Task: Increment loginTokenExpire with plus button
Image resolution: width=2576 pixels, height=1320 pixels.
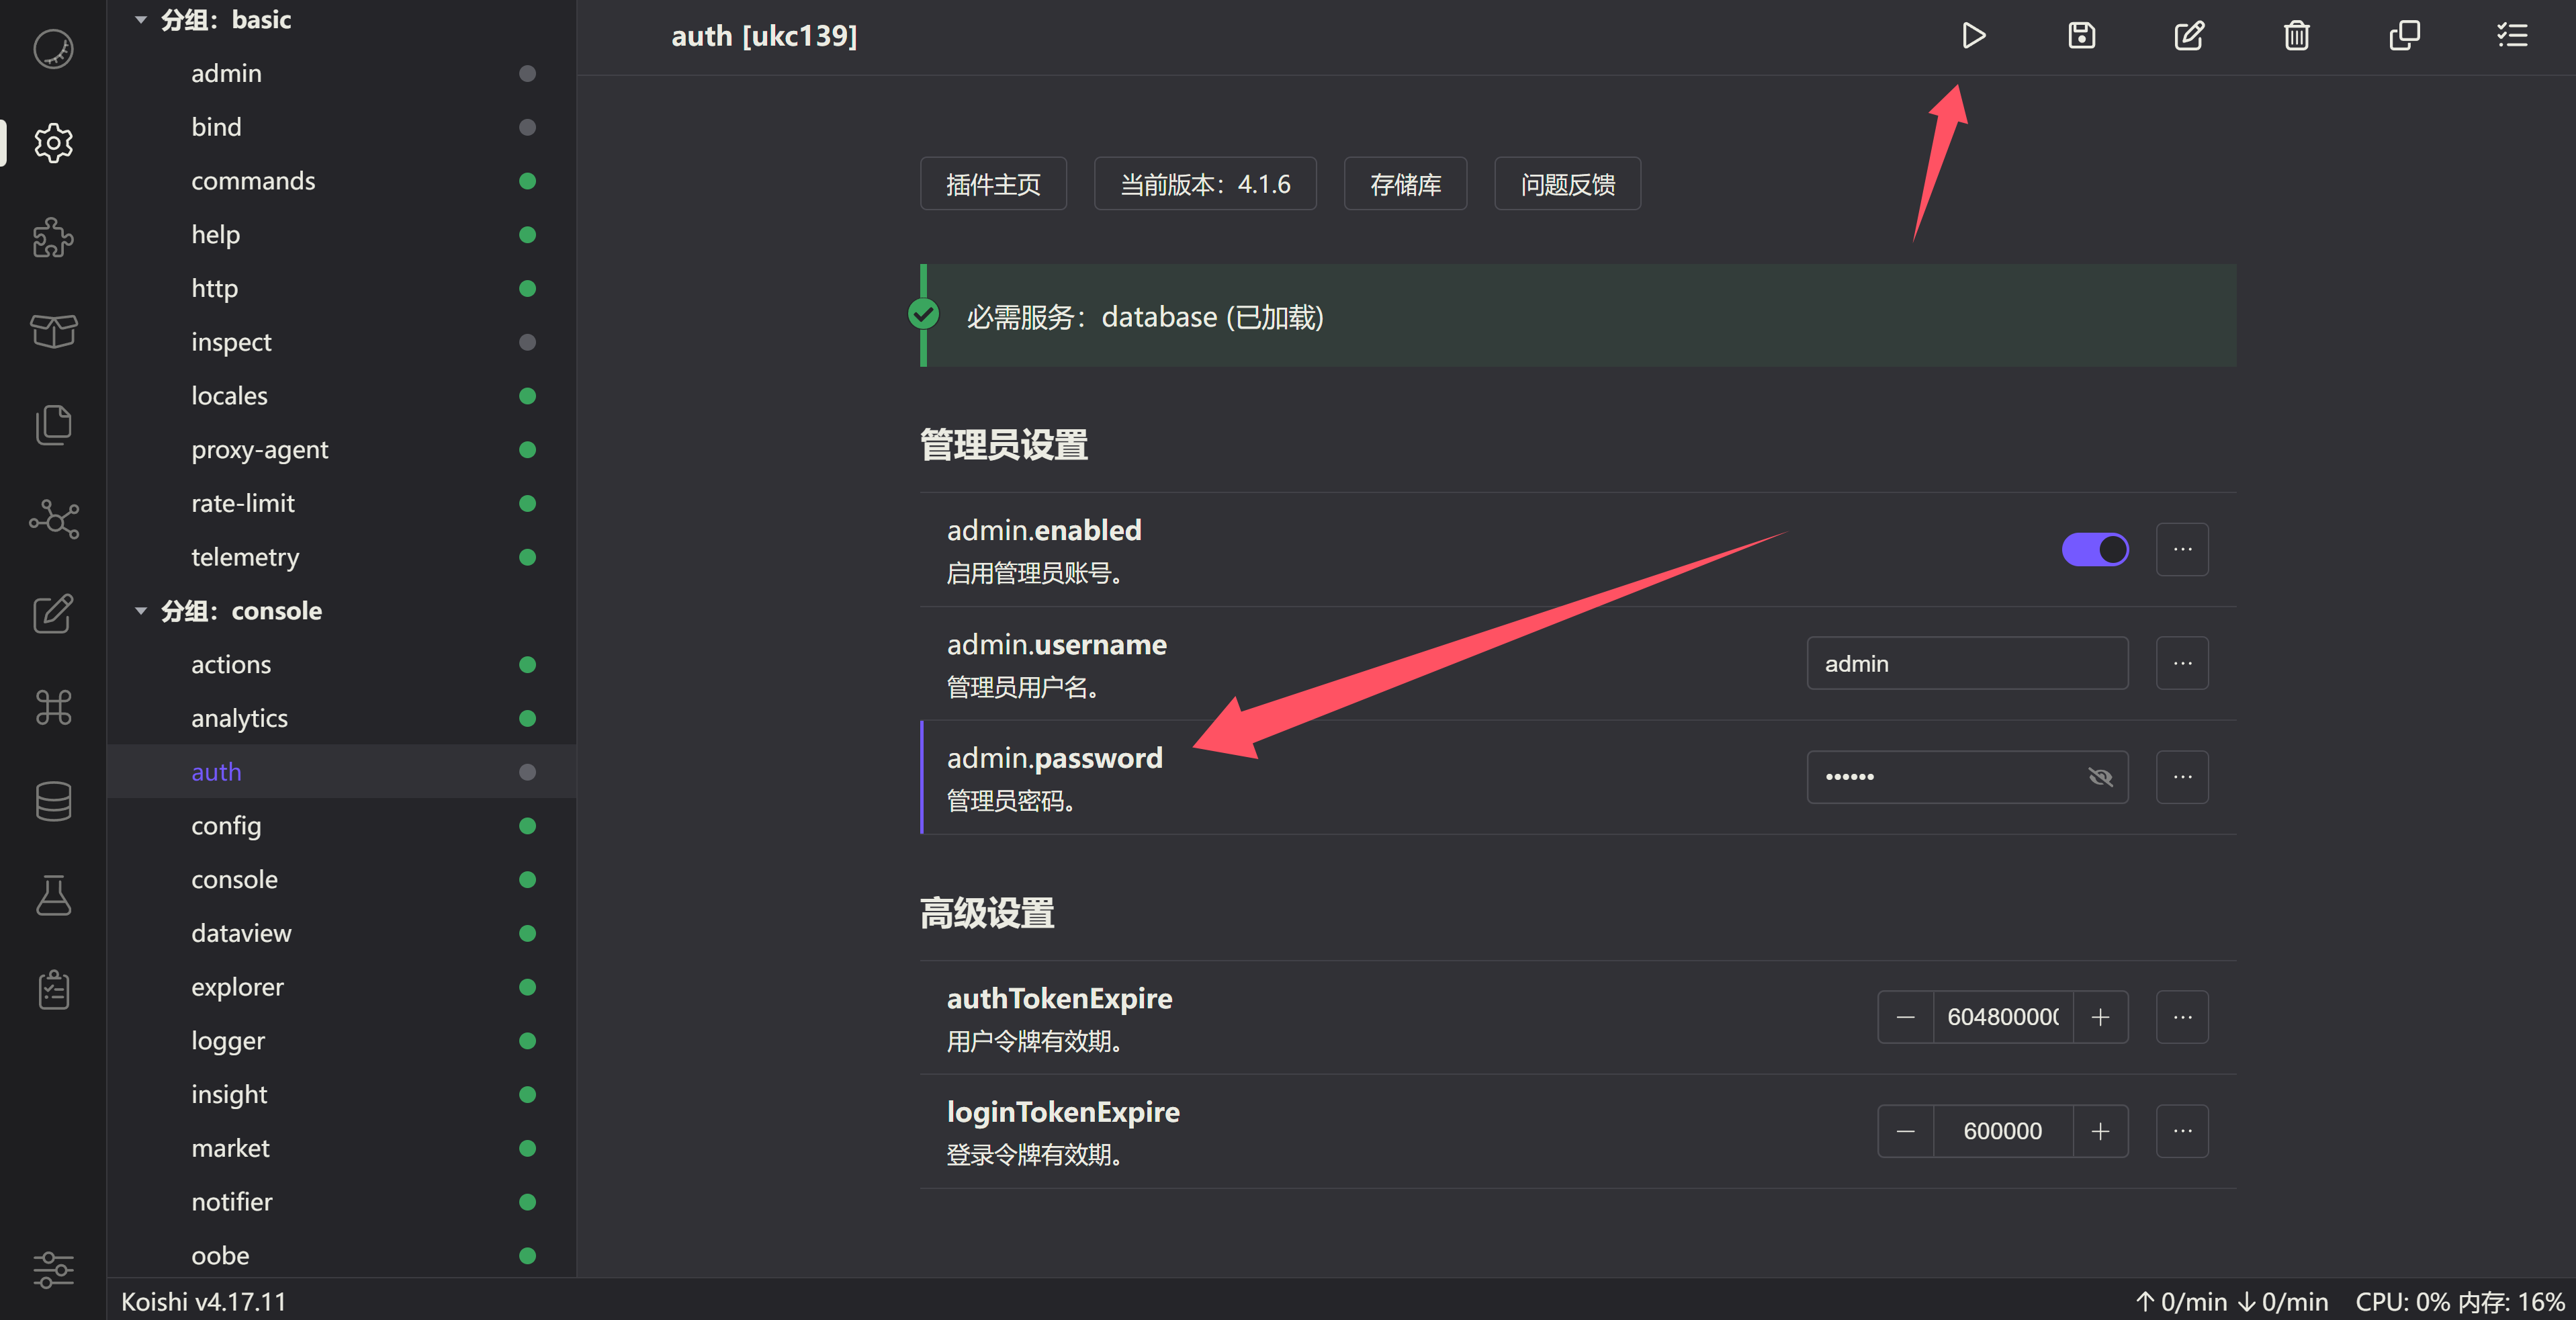Action: pos(2100,1131)
